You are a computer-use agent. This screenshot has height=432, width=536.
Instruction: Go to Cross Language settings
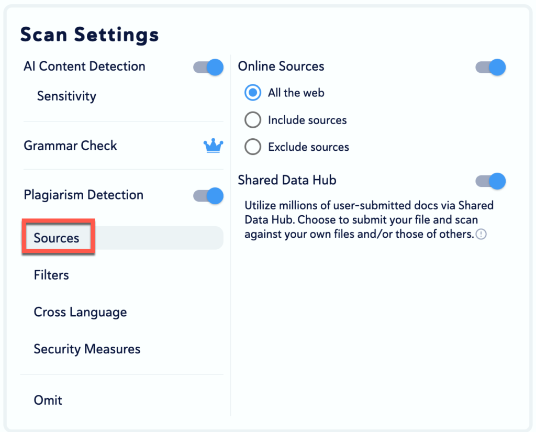80,312
